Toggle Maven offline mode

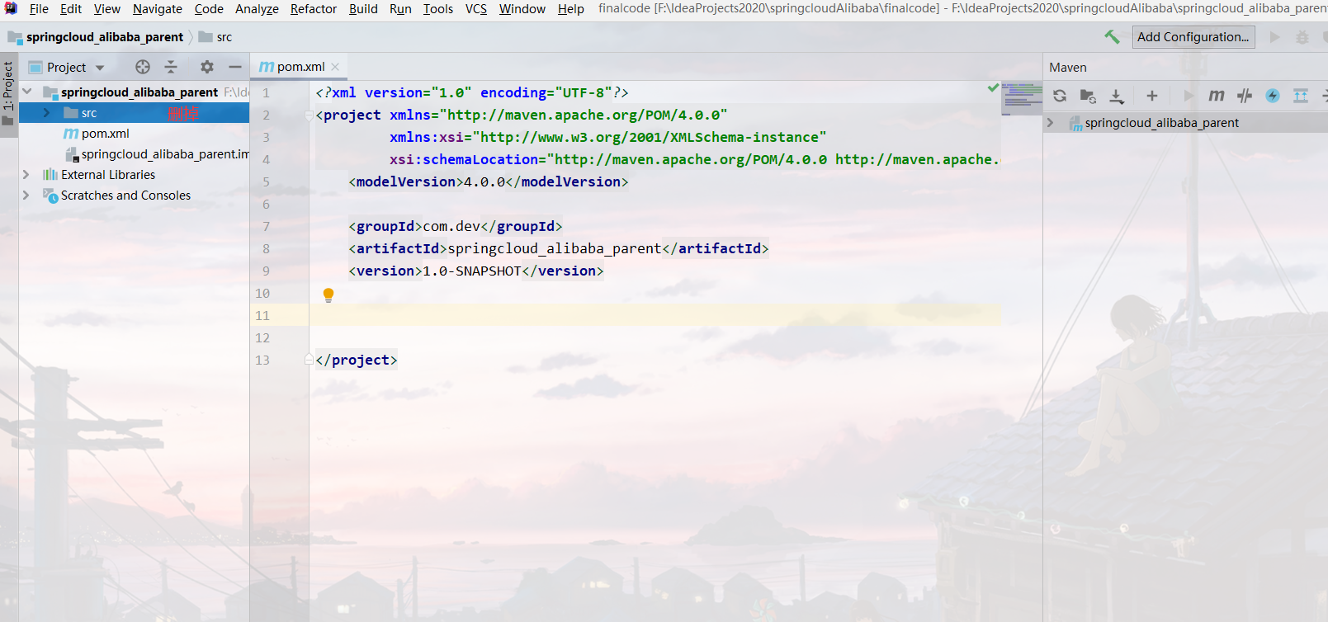pyautogui.click(x=1245, y=96)
